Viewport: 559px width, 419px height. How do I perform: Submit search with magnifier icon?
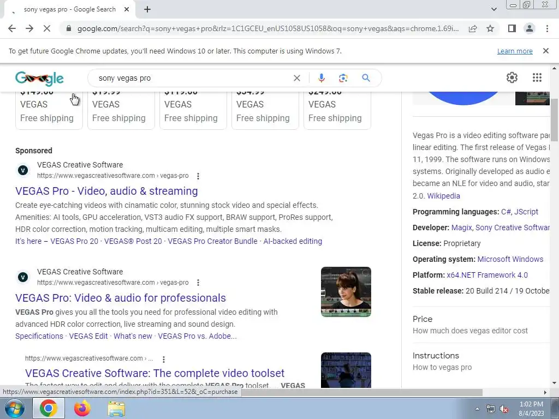coord(366,78)
